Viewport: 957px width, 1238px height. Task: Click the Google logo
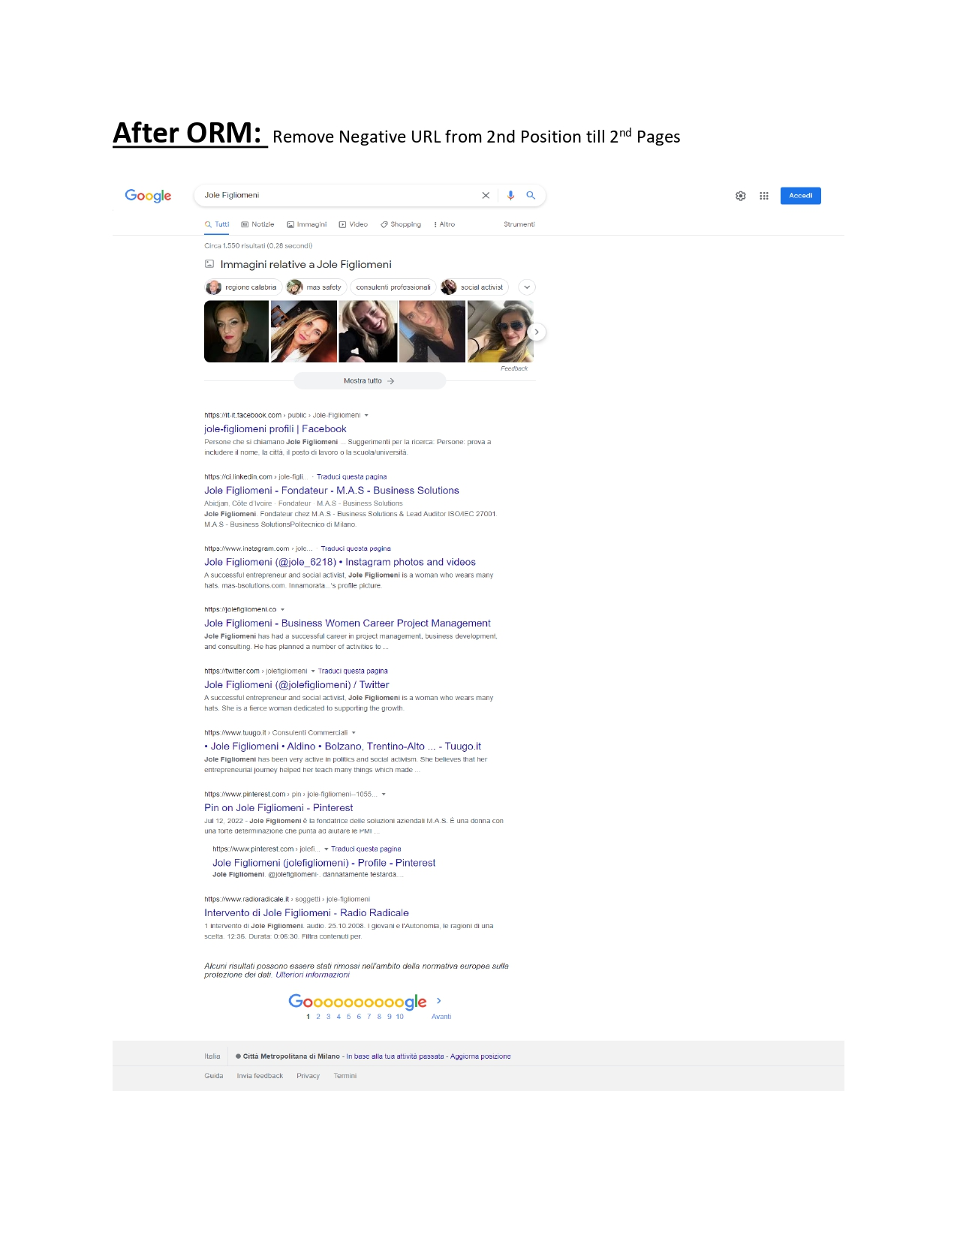point(148,196)
